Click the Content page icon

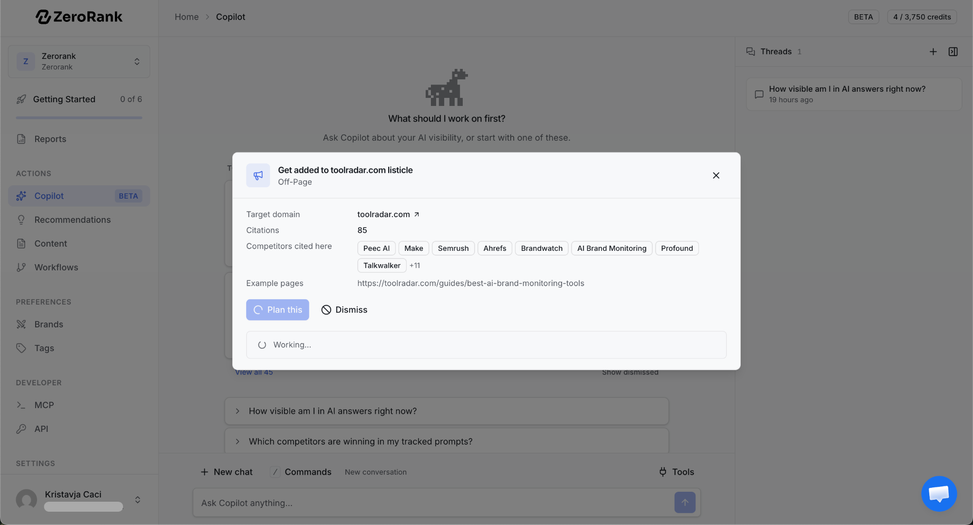click(21, 244)
